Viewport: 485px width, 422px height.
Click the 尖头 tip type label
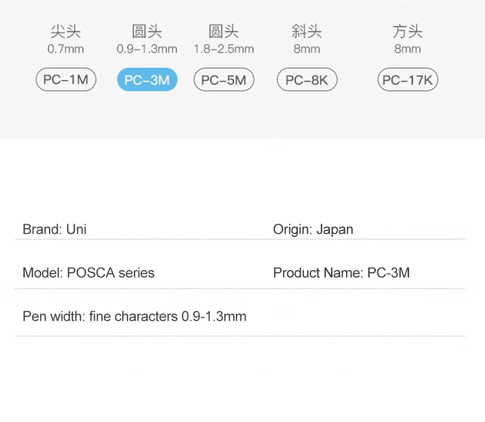point(66,32)
